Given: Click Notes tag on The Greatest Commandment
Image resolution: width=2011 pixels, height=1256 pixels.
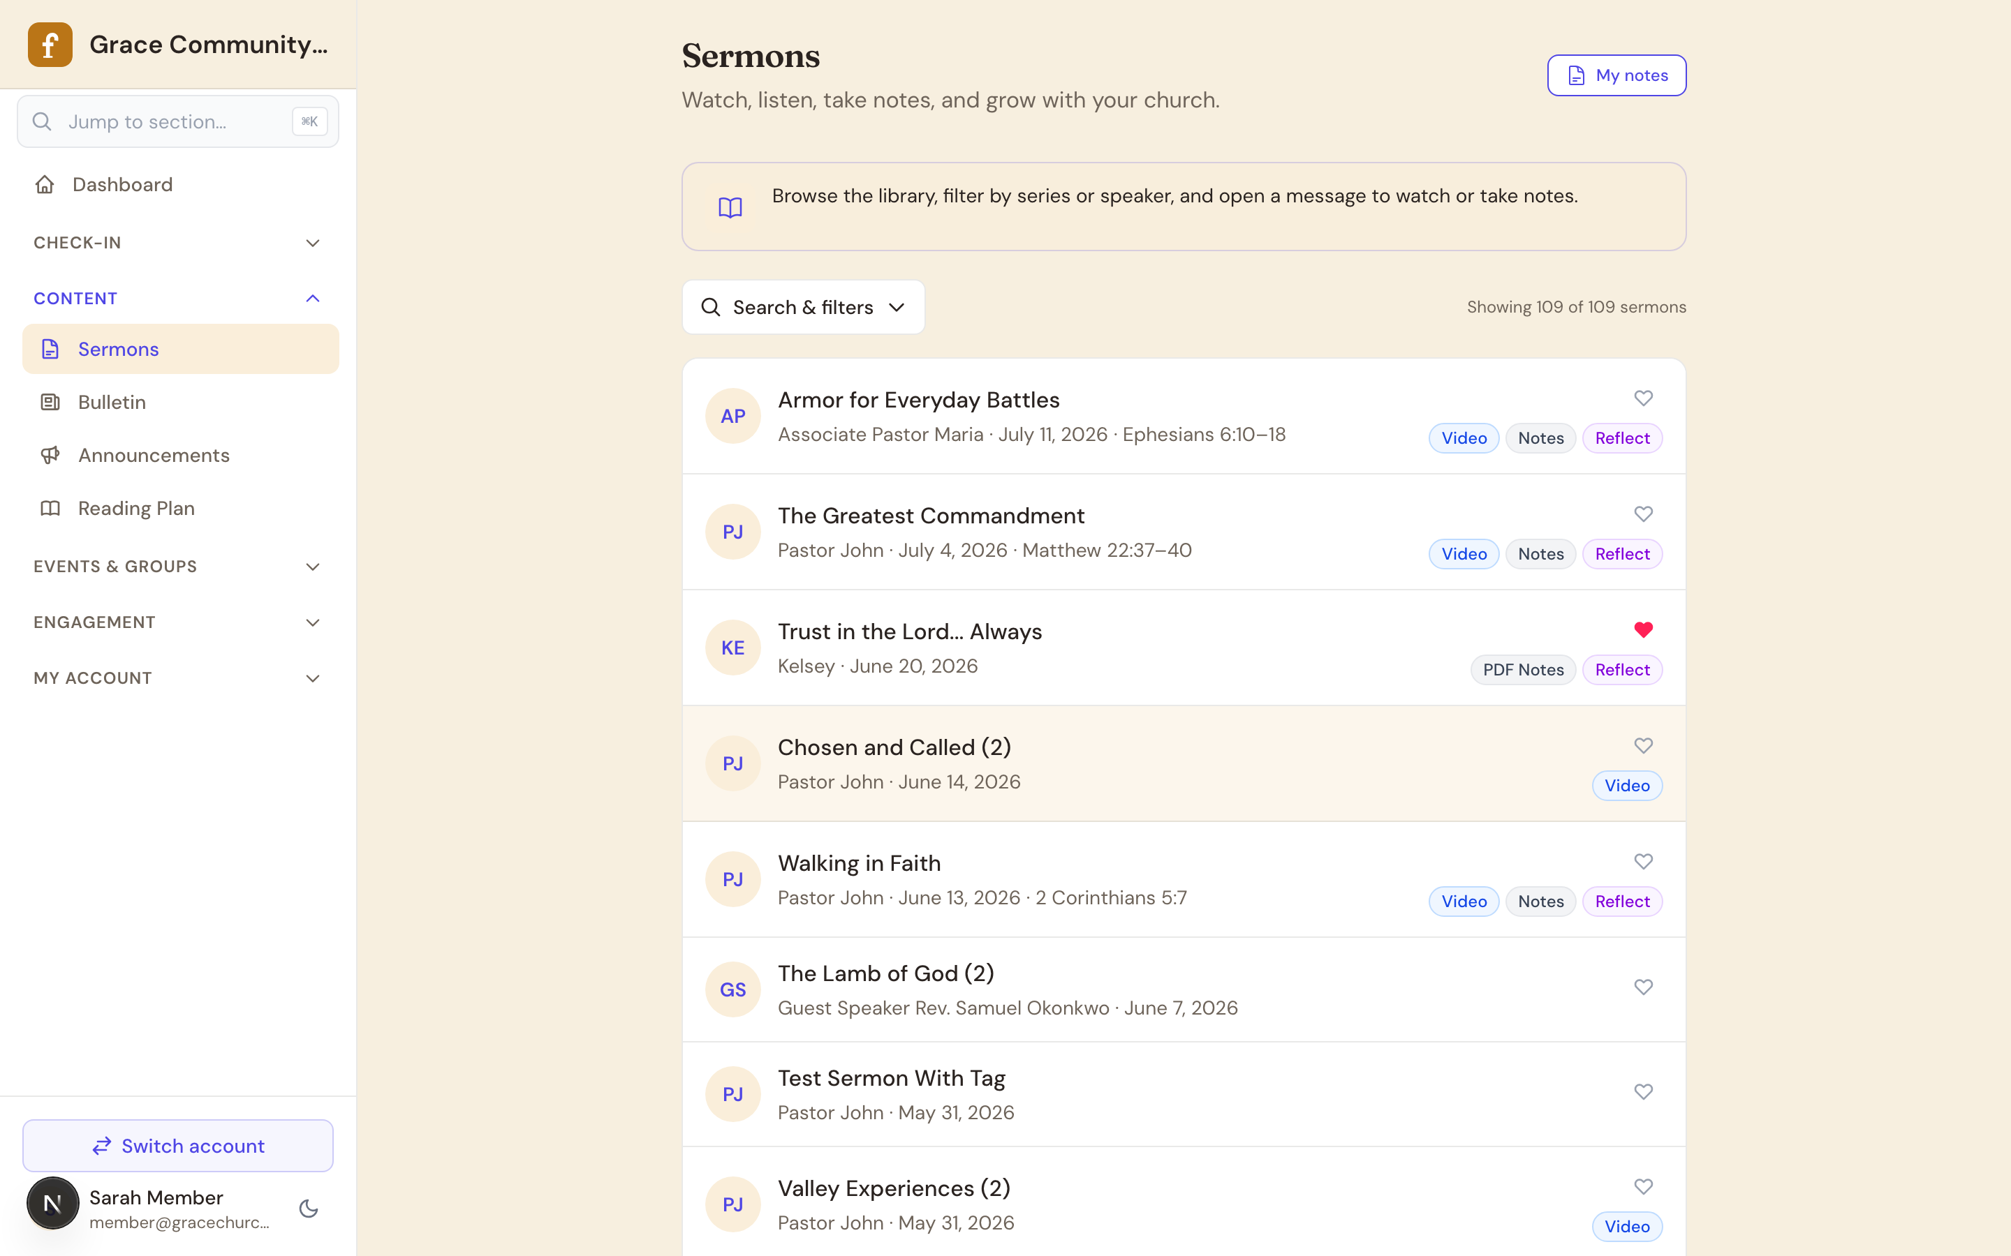Looking at the screenshot, I should coord(1540,554).
